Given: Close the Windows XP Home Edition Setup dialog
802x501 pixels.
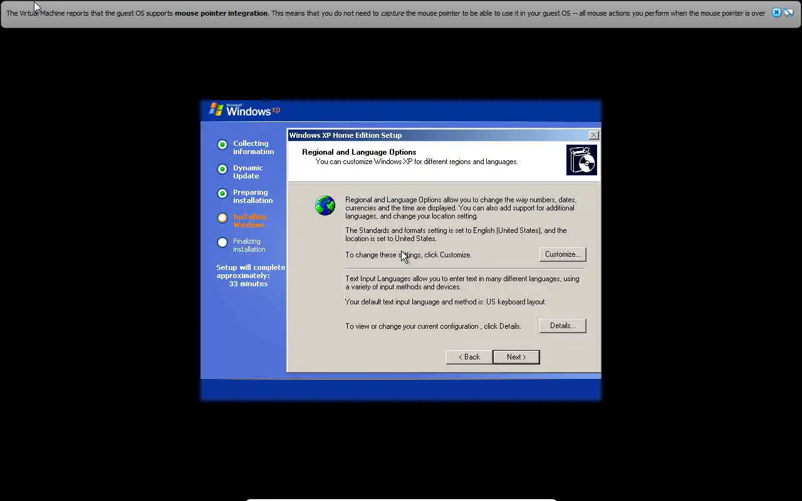Looking at the screenshot, I should pos(593,135).
